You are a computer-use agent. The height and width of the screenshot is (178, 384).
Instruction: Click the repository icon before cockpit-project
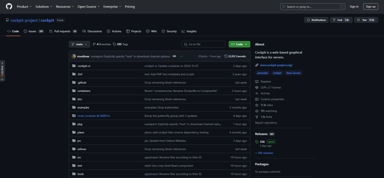click(7, 20)
